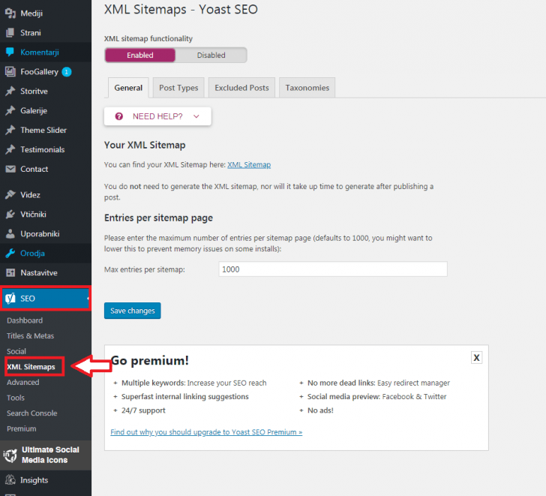Screen dimensions: 546x496
Task: Open the Excluded Posts tab
Action: click(241, 88)
